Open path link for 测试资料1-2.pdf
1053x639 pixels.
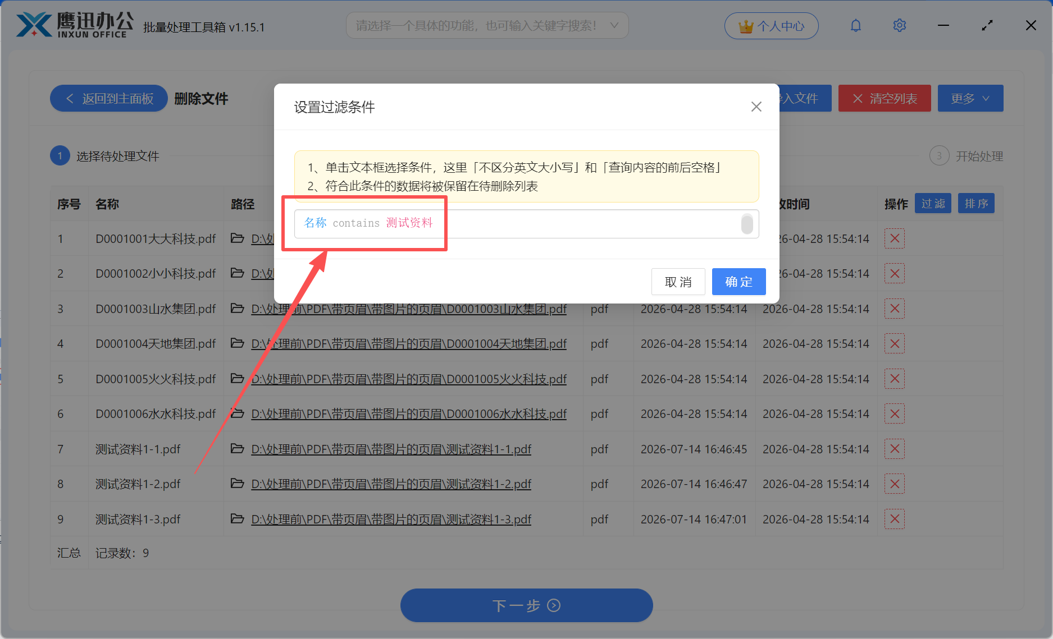391,484
